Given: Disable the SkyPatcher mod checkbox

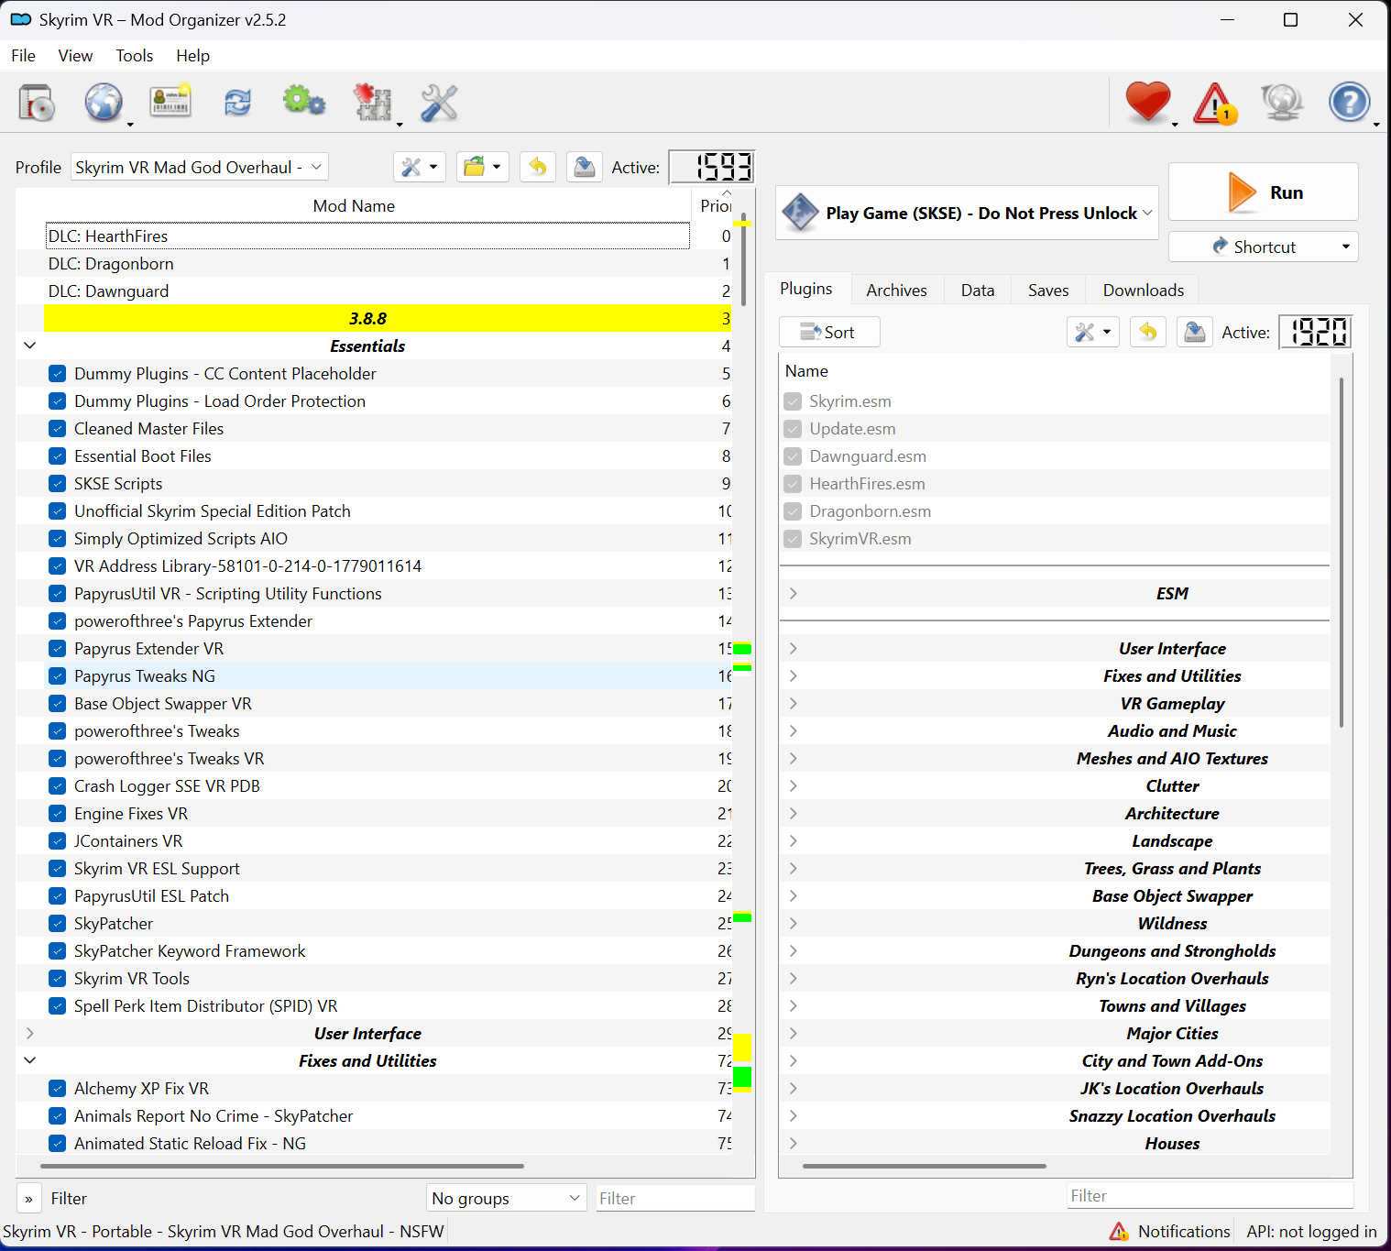Looking at the screenshot, I should tap(57, 924).
